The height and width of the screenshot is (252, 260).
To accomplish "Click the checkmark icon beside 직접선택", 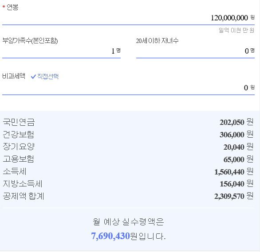I will (33, 77).
